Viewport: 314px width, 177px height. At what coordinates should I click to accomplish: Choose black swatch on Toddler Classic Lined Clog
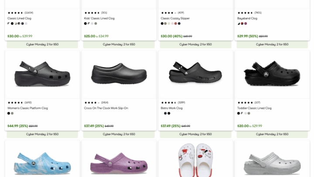pyautogui.click(x=239, y=113)
